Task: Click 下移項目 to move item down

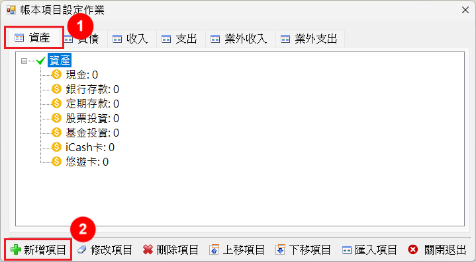Action: pos(303,249)
